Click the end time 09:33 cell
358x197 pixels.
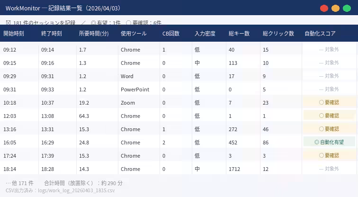pos(47,90)
